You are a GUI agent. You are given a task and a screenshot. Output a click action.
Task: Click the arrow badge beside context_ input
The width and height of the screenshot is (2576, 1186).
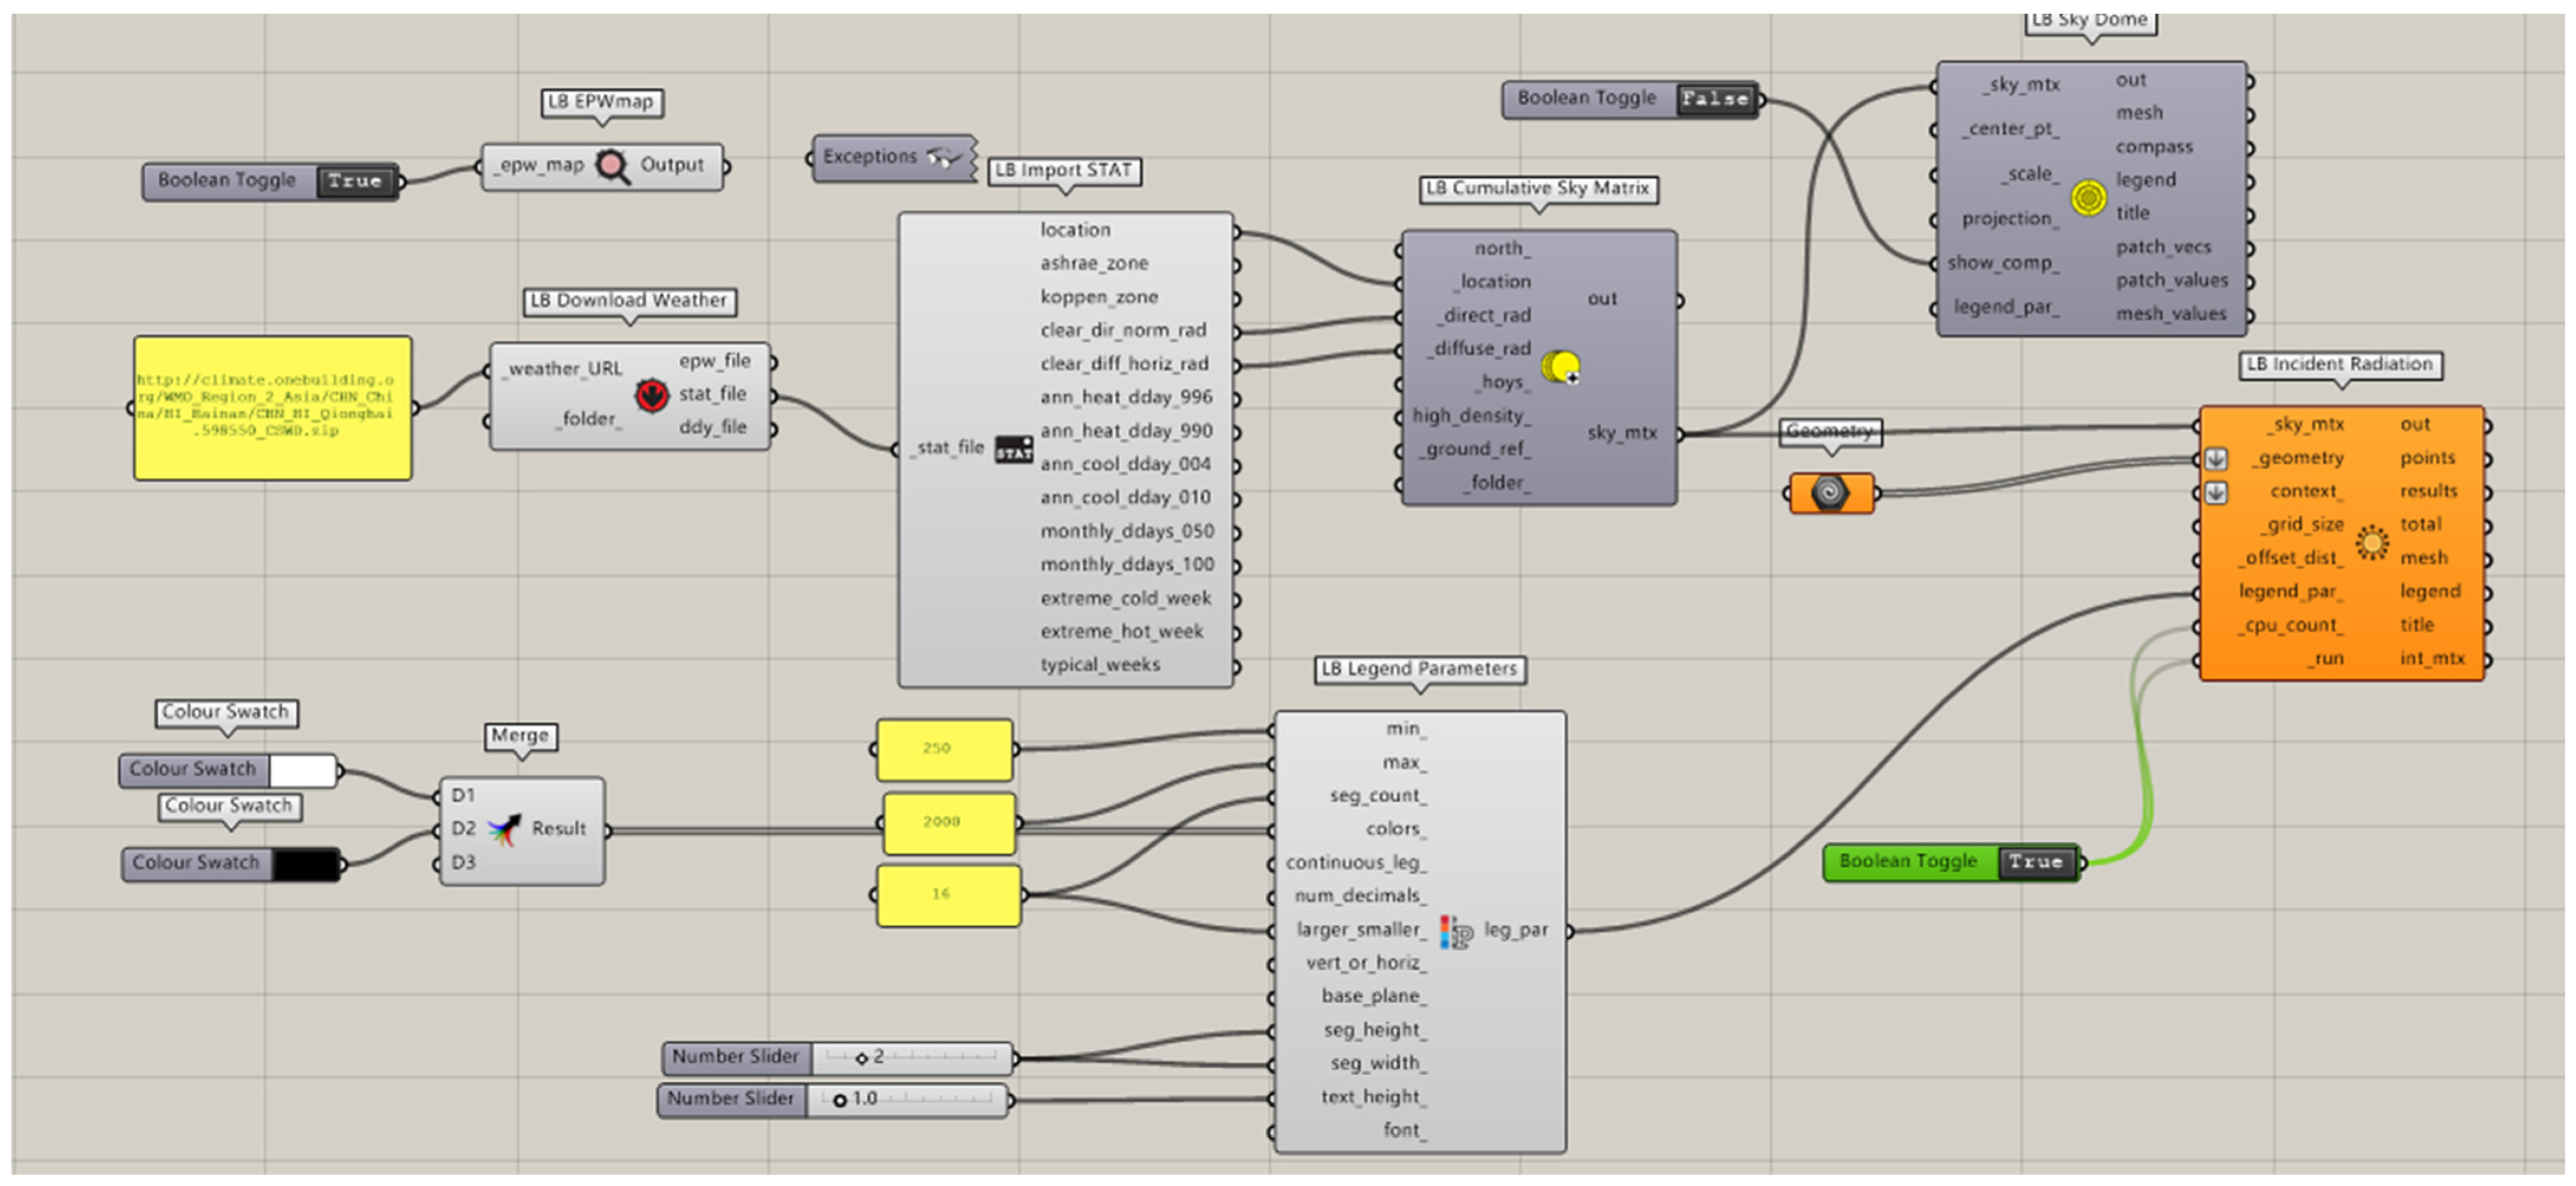point(2216,493)
